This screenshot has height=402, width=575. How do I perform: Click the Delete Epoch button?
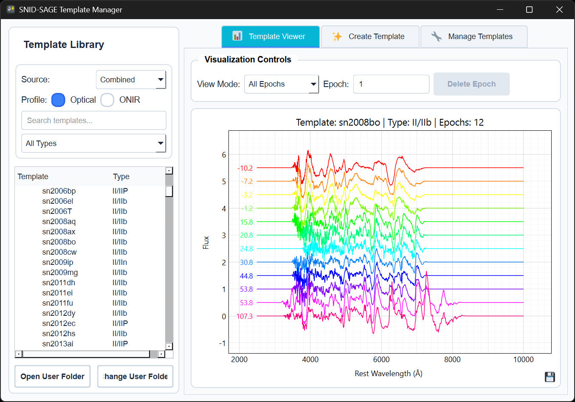click(471, 84)
